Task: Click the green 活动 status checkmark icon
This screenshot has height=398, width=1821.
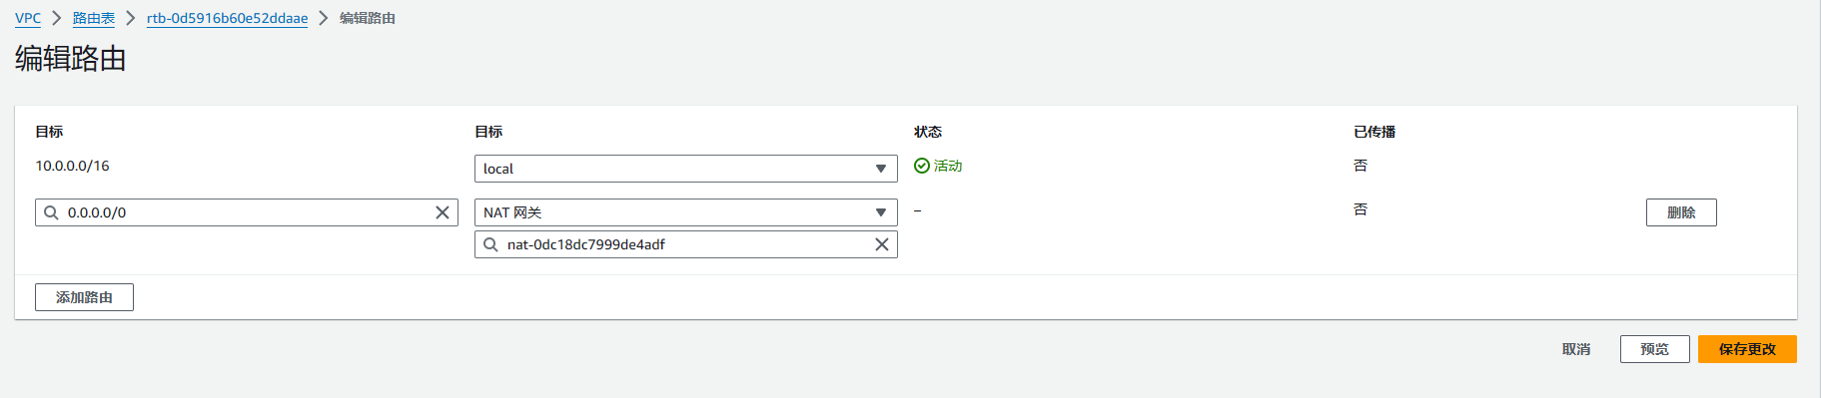Action: pyautogui.click(x=922, y=166)
